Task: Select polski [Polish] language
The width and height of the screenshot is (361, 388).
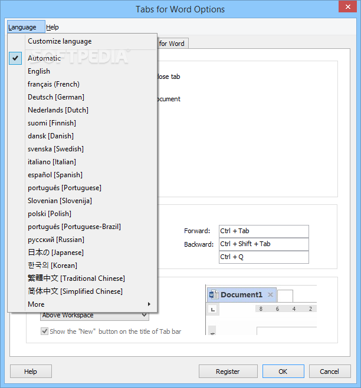Action: tap(83, 214)
